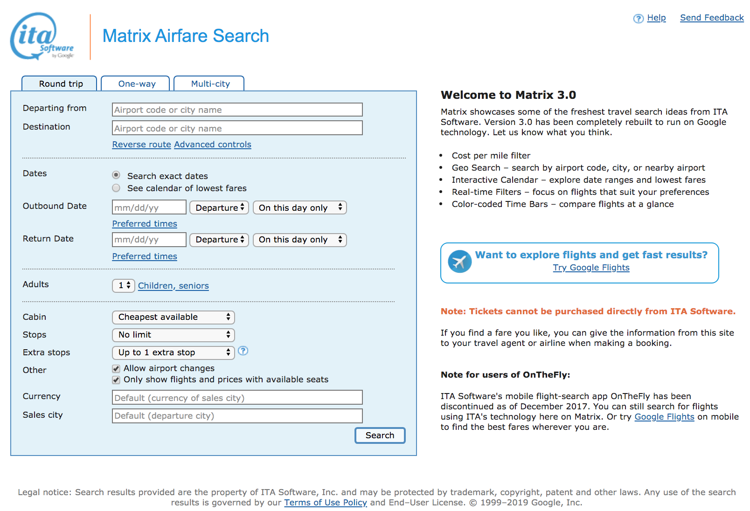Open Return 'On this day only' dropdown

[x=299, y=240]
